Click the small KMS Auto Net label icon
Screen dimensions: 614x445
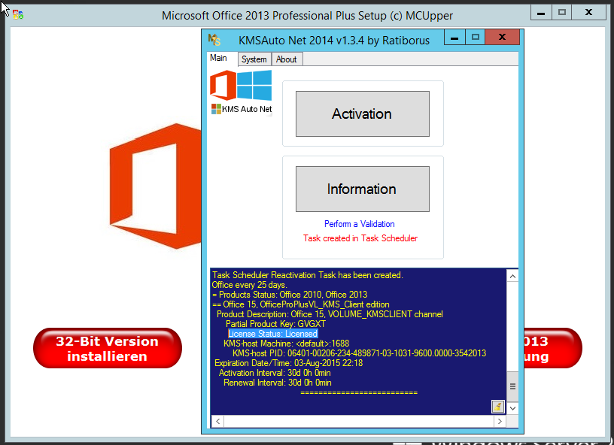217,109
